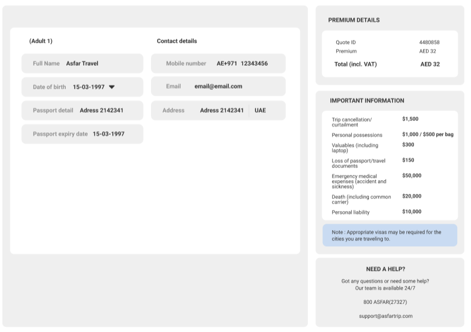Click the Mobile number field
Screen dimensions: 471x332
point(218,63)
